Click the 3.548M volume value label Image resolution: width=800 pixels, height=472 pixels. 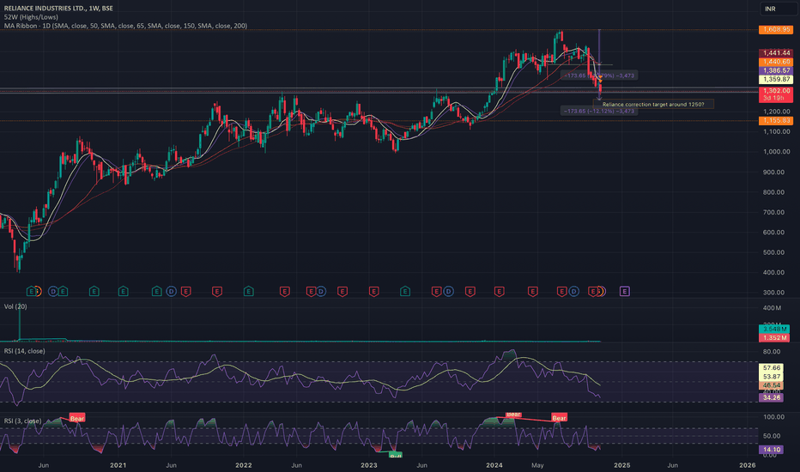point(774,330)
